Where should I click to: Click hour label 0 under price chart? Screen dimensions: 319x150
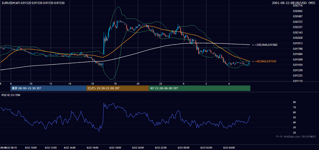tap(183, 83)
